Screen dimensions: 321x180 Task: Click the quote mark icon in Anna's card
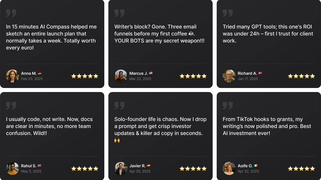[x=11, y=13]
